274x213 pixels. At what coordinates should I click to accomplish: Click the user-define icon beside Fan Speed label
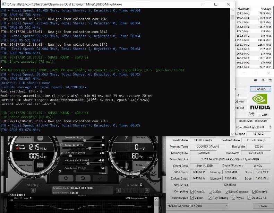pyautogui.click(x=85, y=168)
